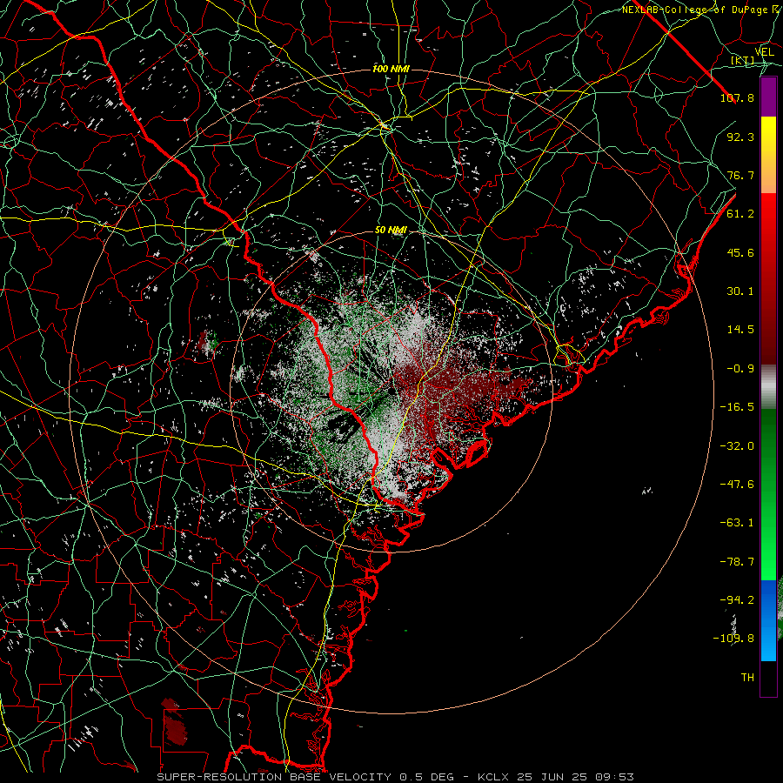This screenshot has height=783, width=783.
Task: Click the -0.9 scale value
Action: [x=740, y=369]
